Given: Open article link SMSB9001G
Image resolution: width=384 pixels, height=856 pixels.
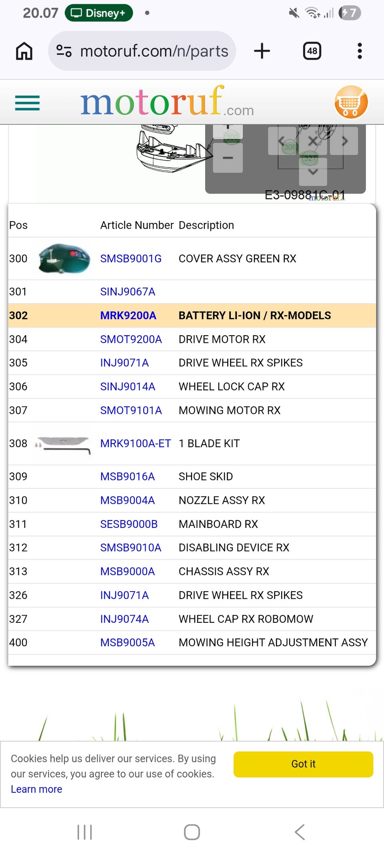Looking at the screenshot, I should tap(131, 259).
